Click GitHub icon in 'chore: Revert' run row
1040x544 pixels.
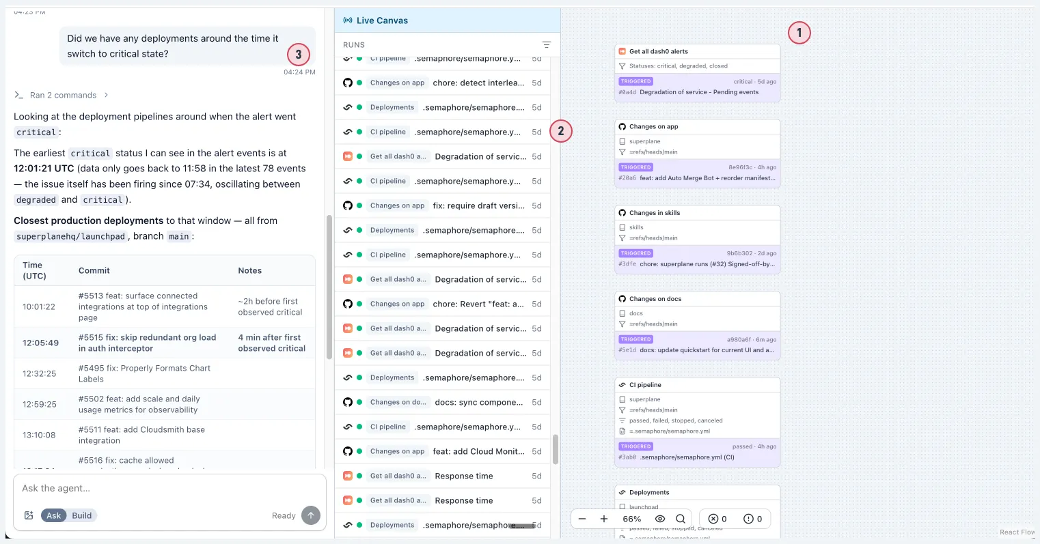tap(348, 304)
